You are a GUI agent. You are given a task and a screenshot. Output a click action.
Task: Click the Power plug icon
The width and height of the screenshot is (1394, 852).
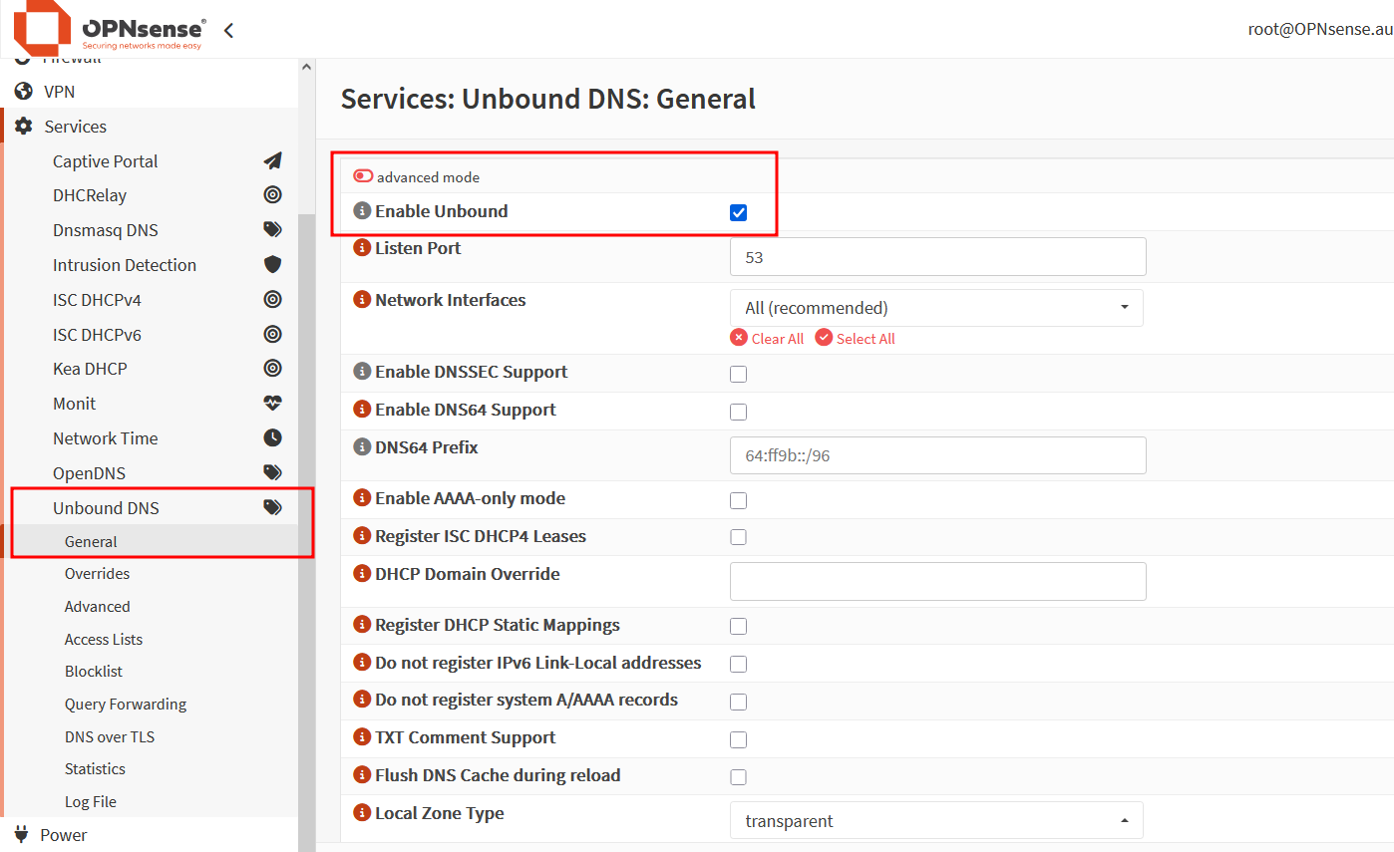coord(21,835)
